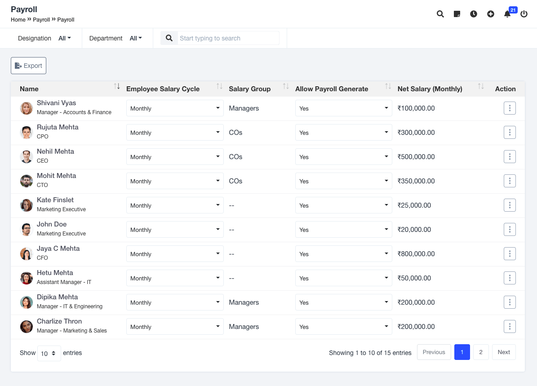Click the Export button
The width and height of the screenshot is (537, 386).
[28, 66]
